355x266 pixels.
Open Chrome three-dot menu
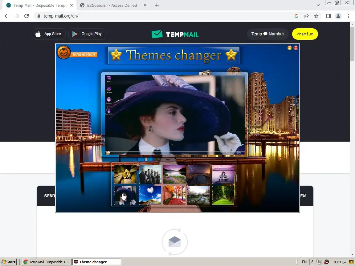click(348, 16)
